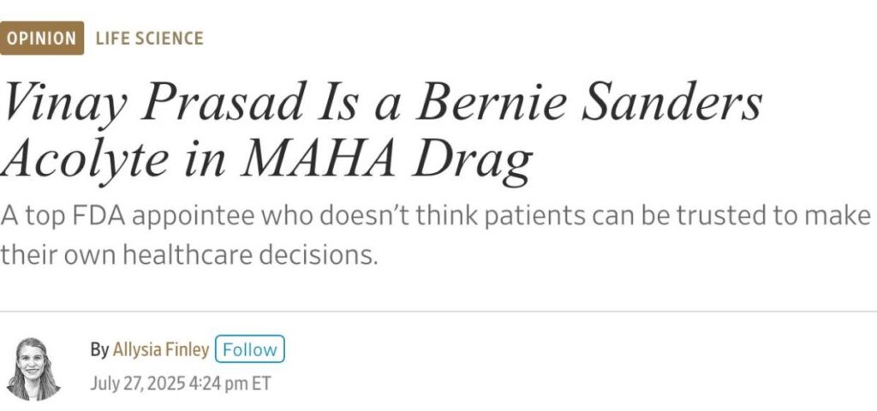Image resolution: width=877 pixels, height=411 pixels.
Task: Click the horizontal divider above the byline
Action: click(438, 312)
